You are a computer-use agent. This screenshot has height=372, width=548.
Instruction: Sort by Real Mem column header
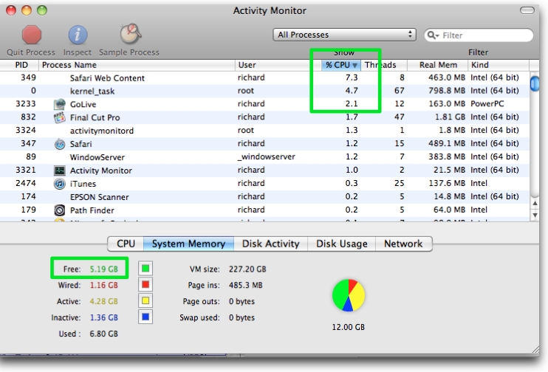(437, 65)
